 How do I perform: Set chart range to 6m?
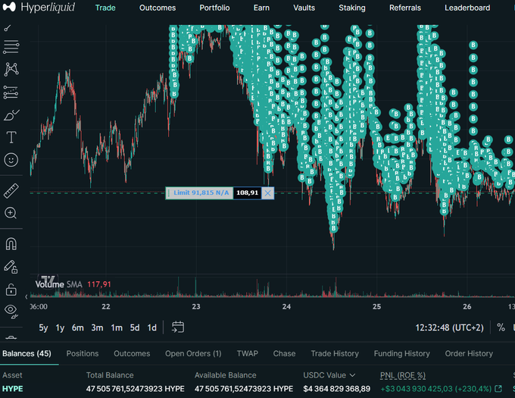pos(77,327)
